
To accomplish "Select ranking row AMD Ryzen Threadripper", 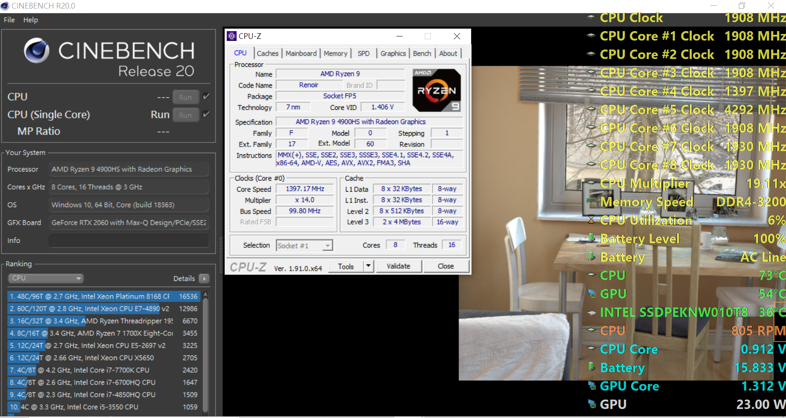I will [x=103, y=321].
